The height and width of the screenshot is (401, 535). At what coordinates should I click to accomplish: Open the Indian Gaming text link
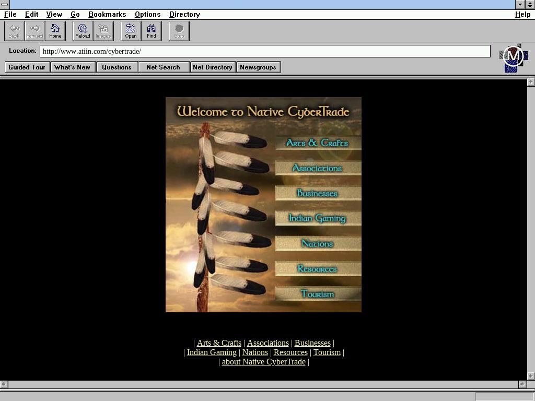point(212,352)
